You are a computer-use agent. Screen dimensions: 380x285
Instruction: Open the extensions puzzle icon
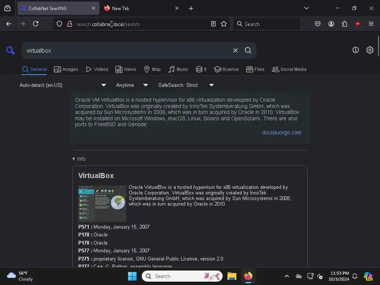pyautogui.click(x=344, y=24)
